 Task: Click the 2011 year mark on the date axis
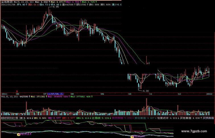click(x=4, y=94)
